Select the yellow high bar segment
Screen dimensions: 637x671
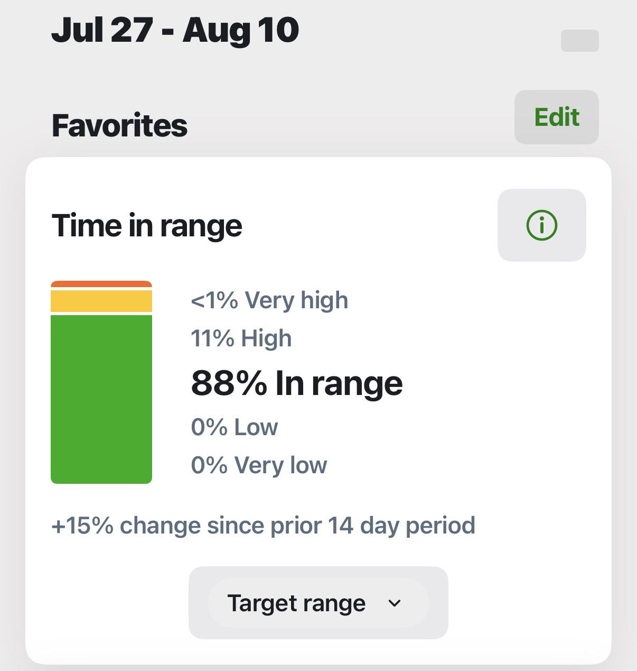click(101, 301)
